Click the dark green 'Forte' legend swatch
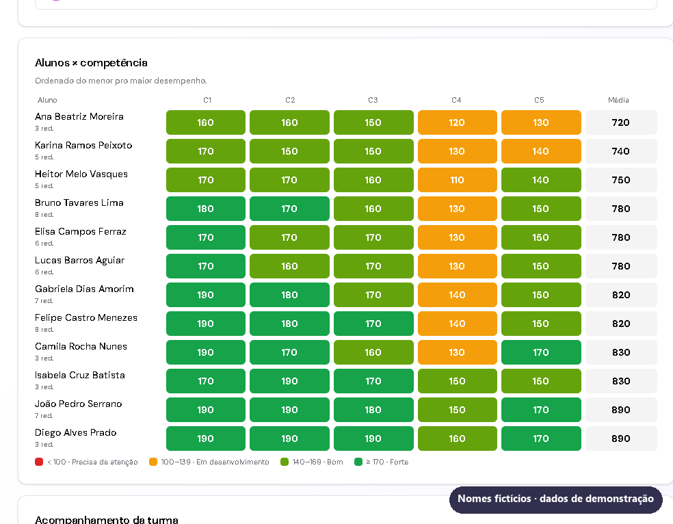Viewport: 673px width, 524px height. coord(358,462)
